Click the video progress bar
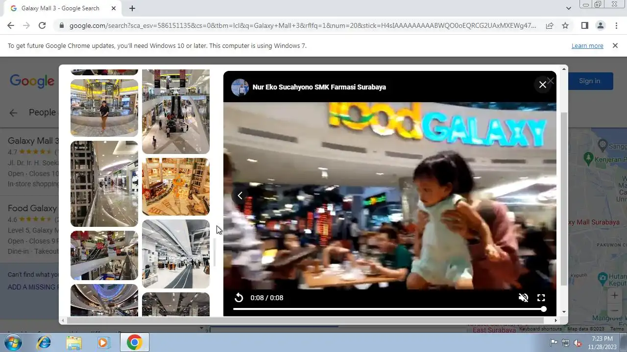The height and width of the screenshot is (352, 627). (x=389, y=309)
